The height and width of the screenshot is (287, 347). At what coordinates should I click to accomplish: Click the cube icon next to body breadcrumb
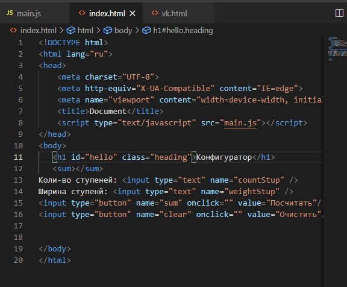(108, 30)
